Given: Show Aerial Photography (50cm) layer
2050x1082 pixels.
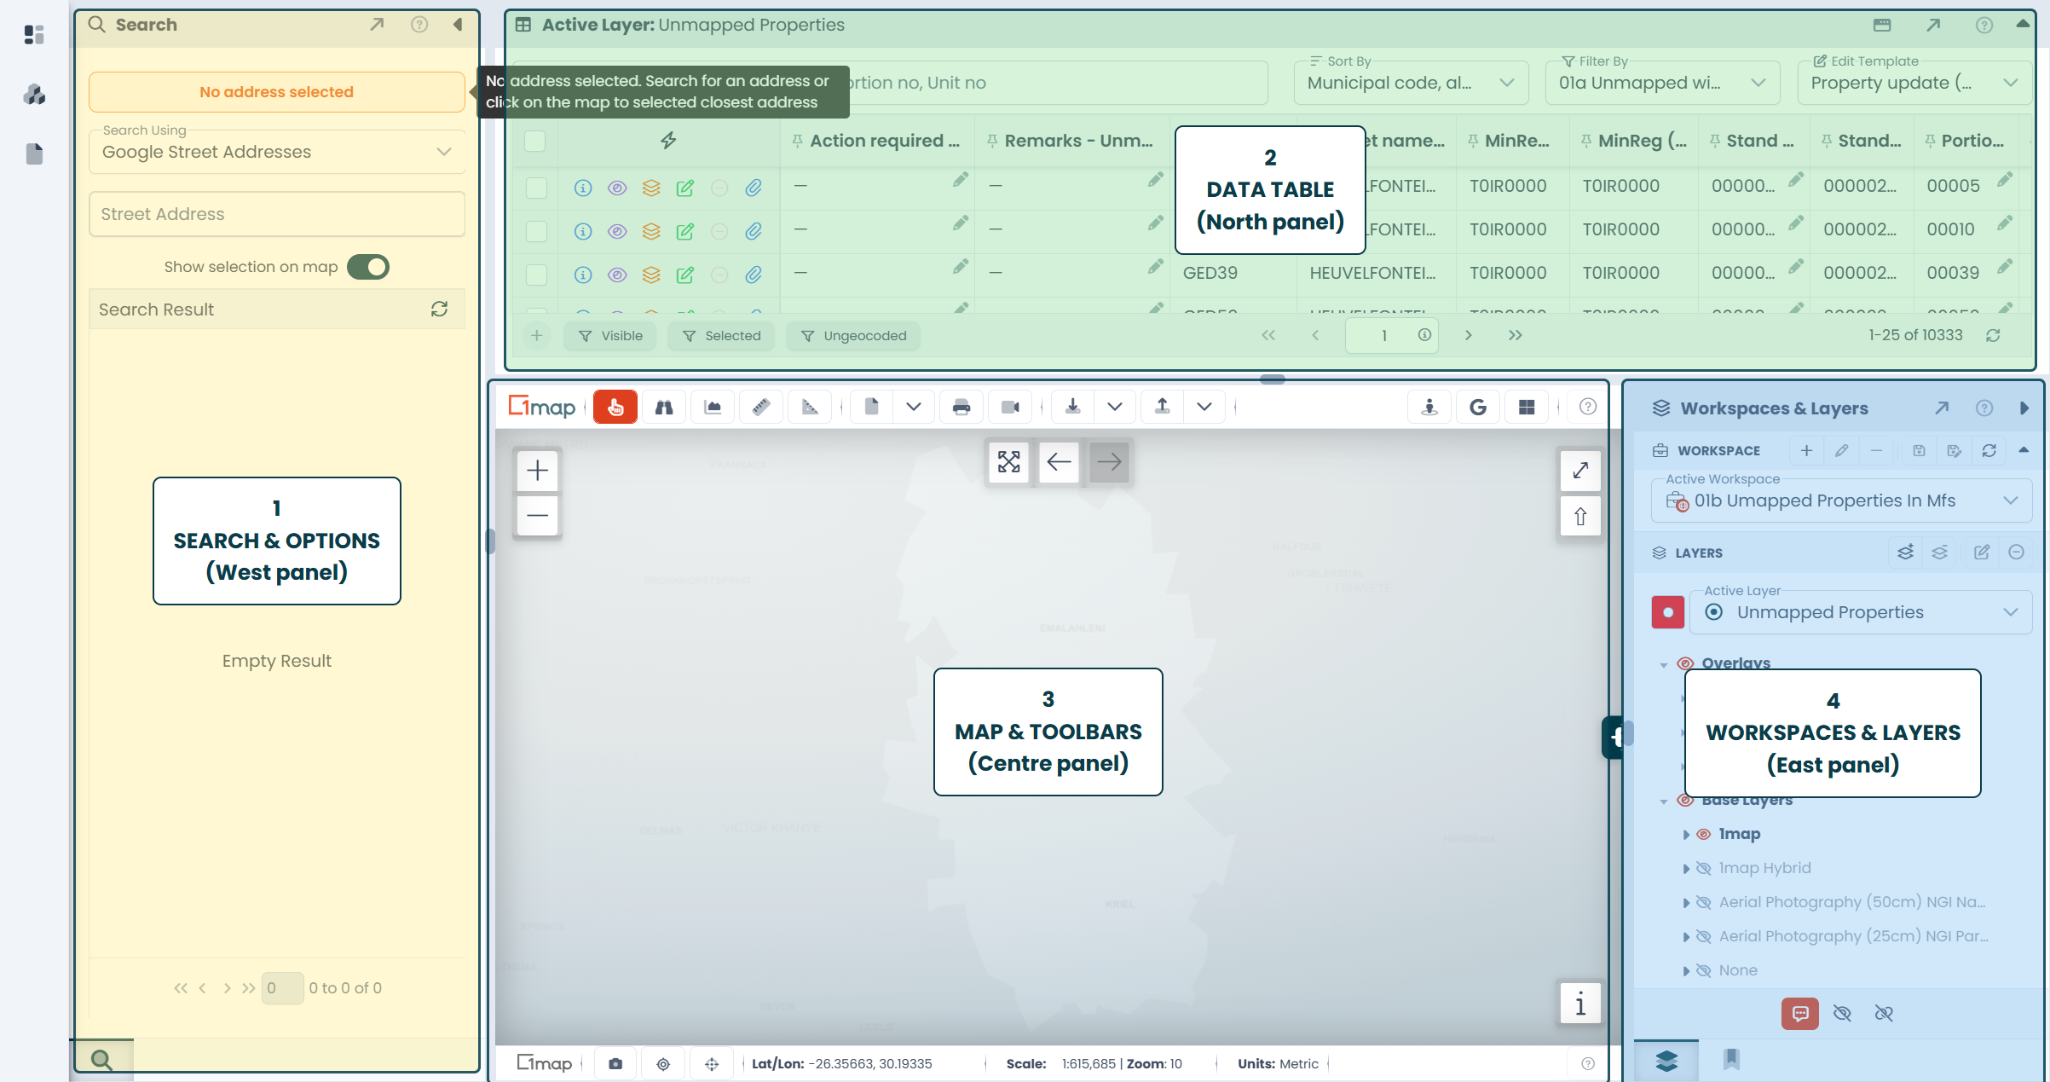Looking at the screenshot, I should 1703,903.
